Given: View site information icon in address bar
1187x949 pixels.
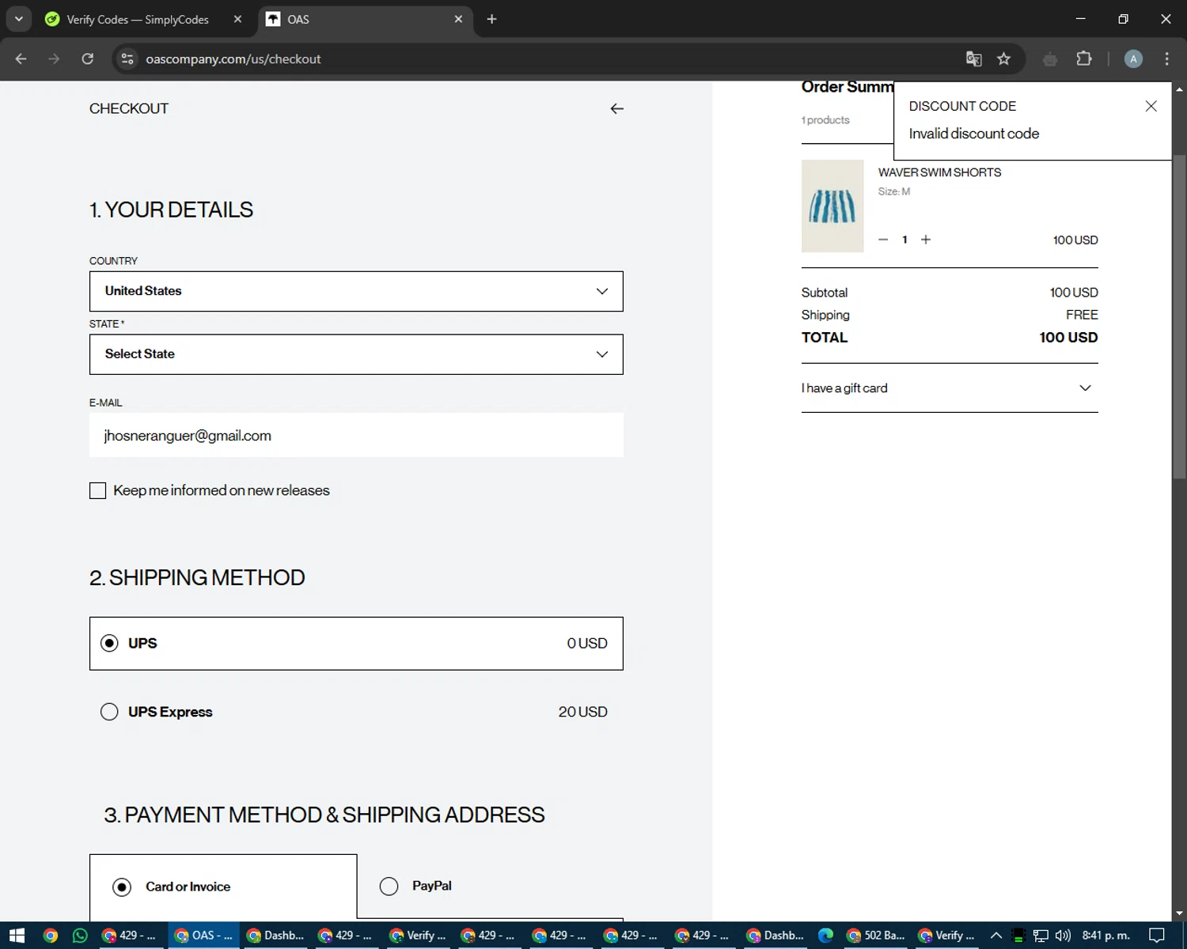Looking at the screenshot, I should pos(127,59).
